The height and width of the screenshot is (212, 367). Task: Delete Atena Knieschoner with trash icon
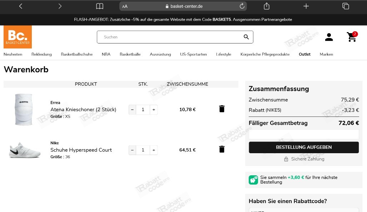(x=222, y=109)
